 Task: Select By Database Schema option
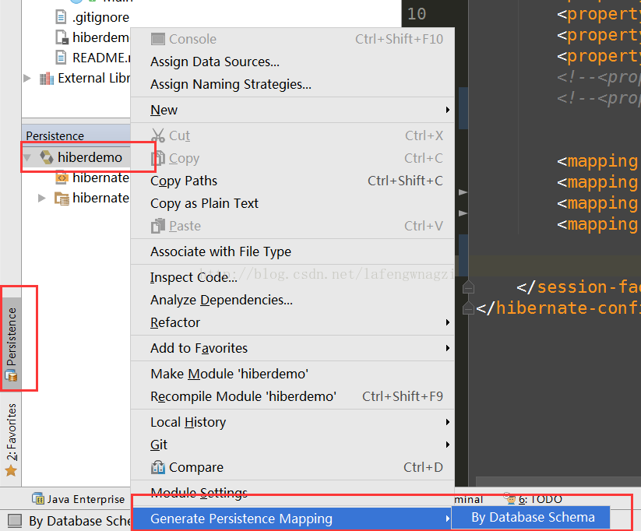532,517
